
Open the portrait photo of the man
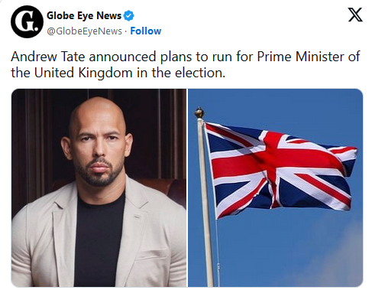click(x=99, y=187)
